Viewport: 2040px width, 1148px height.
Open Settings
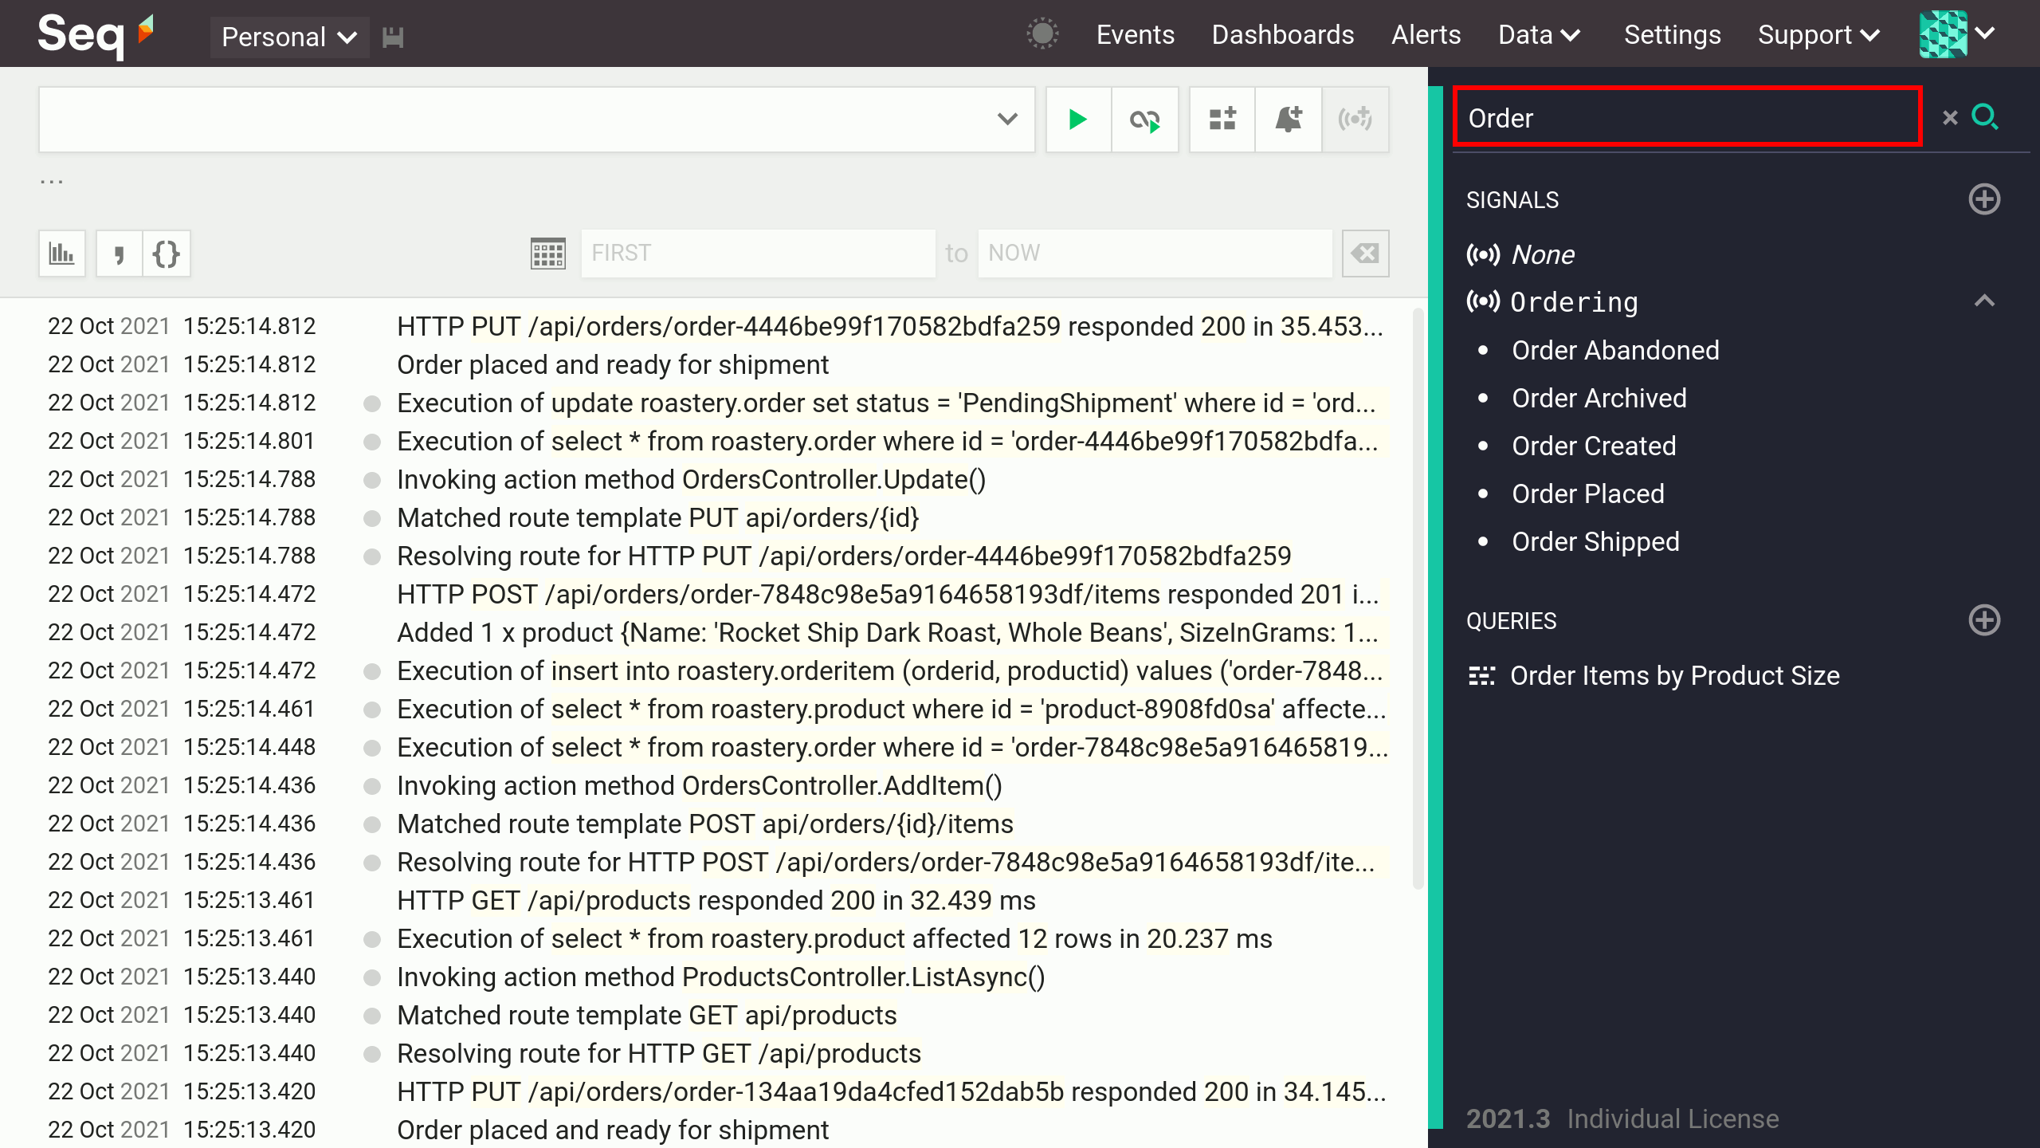tap(1672, 34)
